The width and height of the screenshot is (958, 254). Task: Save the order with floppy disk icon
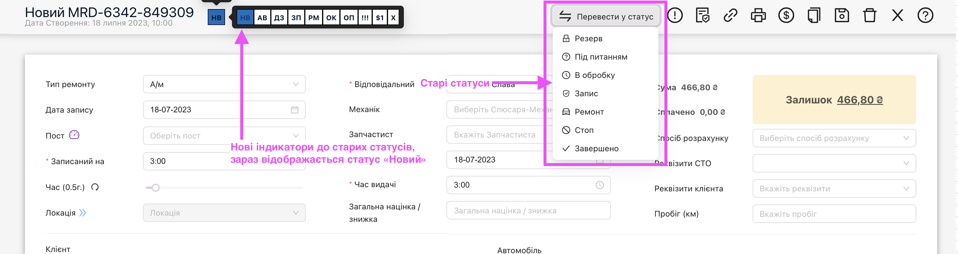842,16
